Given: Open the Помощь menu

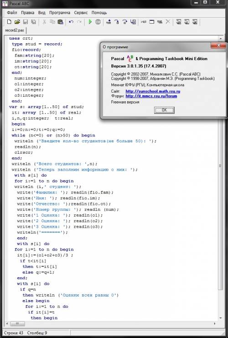Looking at the screenshot, I should (99, 13).
